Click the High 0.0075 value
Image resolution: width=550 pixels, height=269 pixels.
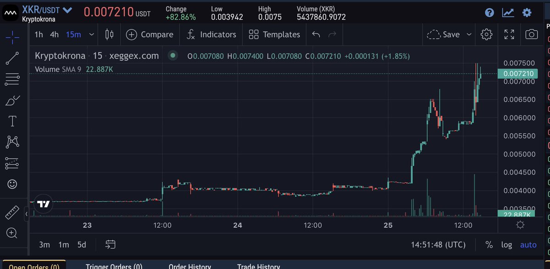(270, 17)
